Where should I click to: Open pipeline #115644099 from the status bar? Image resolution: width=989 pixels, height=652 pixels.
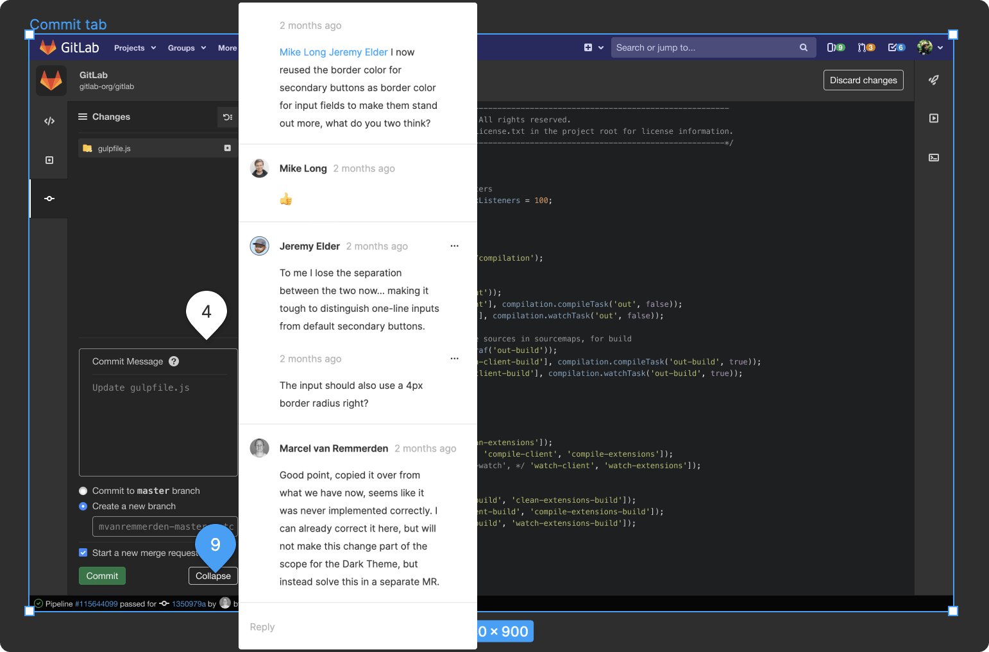coord(95,603)
